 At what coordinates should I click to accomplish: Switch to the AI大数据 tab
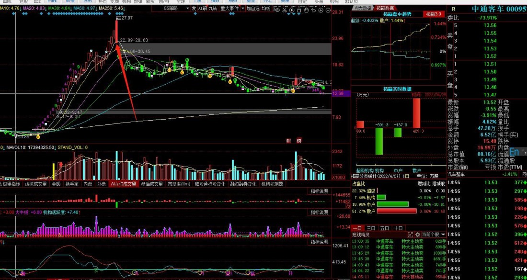click(363, 8)
